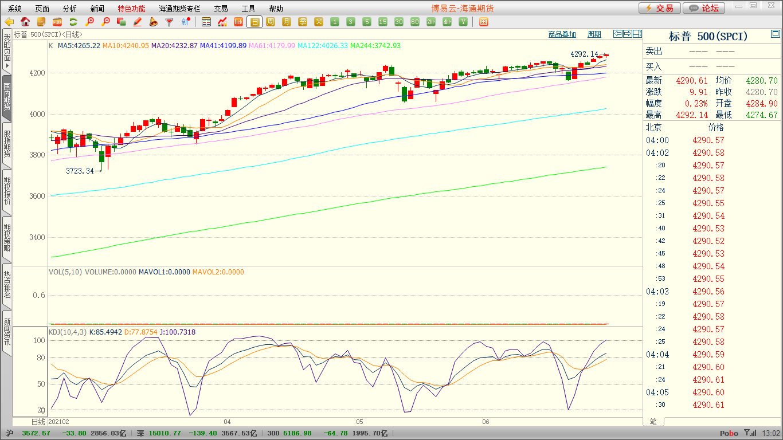Click the back arrow toolbar icon
Viewport: 783px width, 440px height.
9,22
